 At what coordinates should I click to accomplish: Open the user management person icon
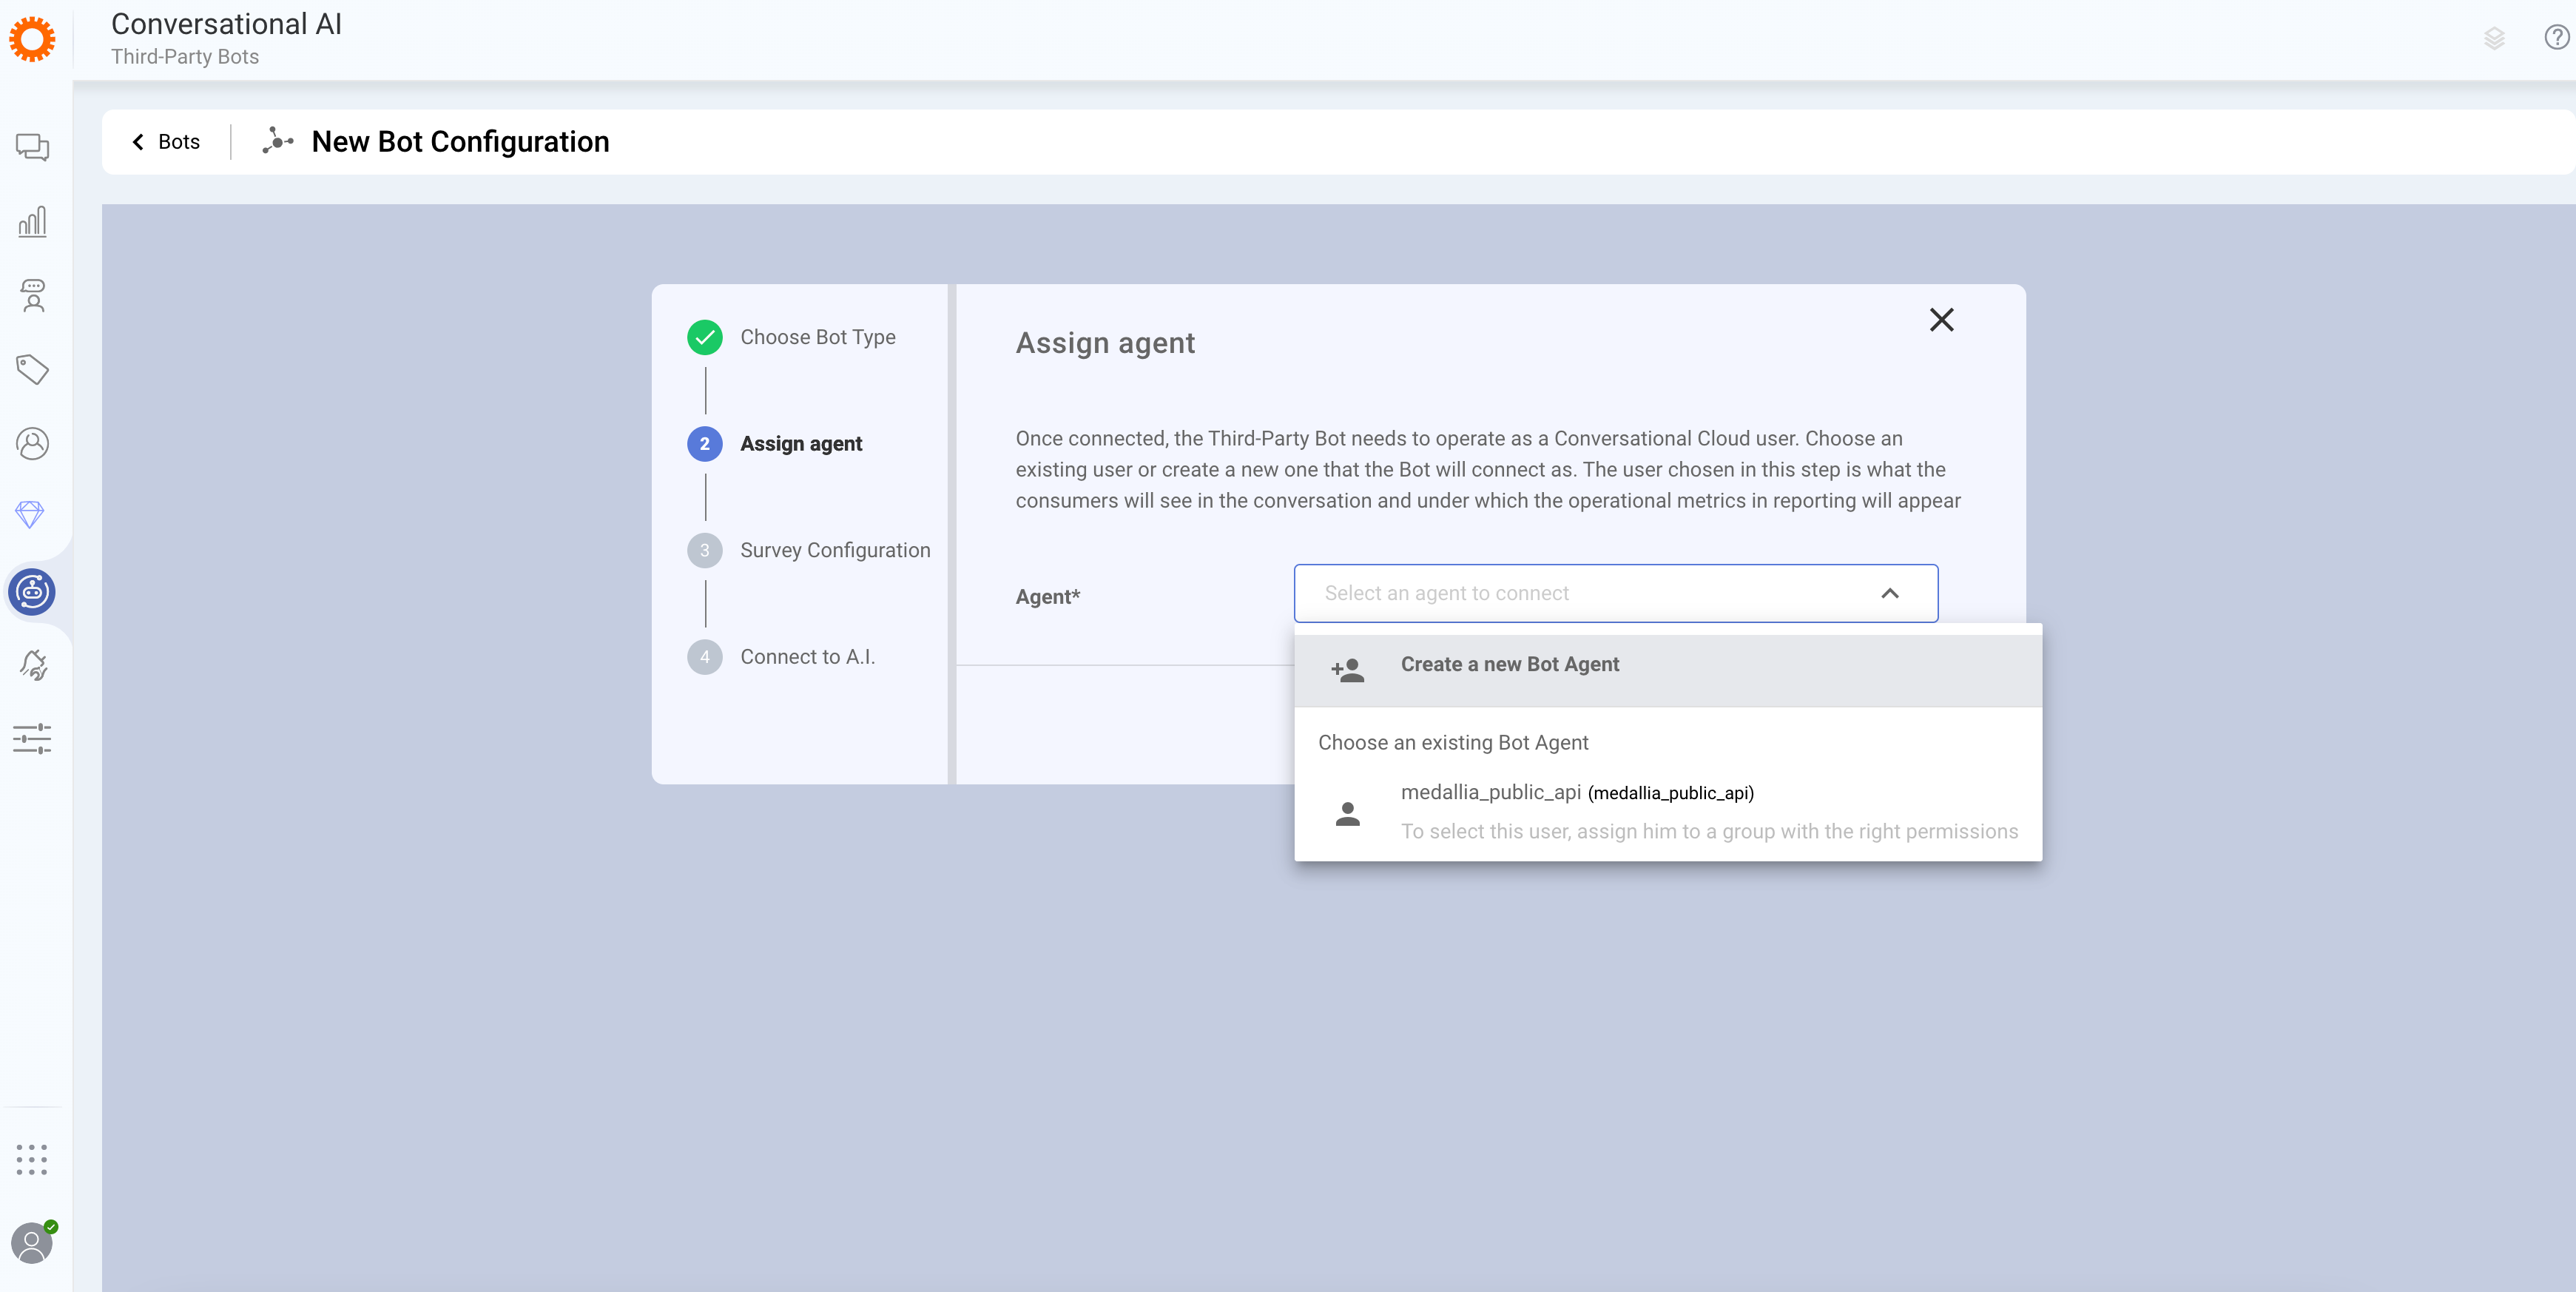pyautogui.click(x=32, y=443)
